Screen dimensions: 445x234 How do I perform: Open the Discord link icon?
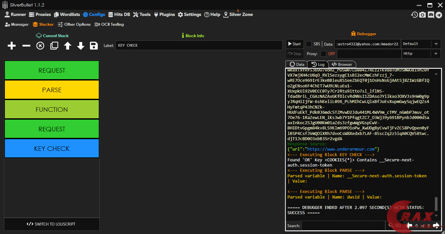pos(431,15)
